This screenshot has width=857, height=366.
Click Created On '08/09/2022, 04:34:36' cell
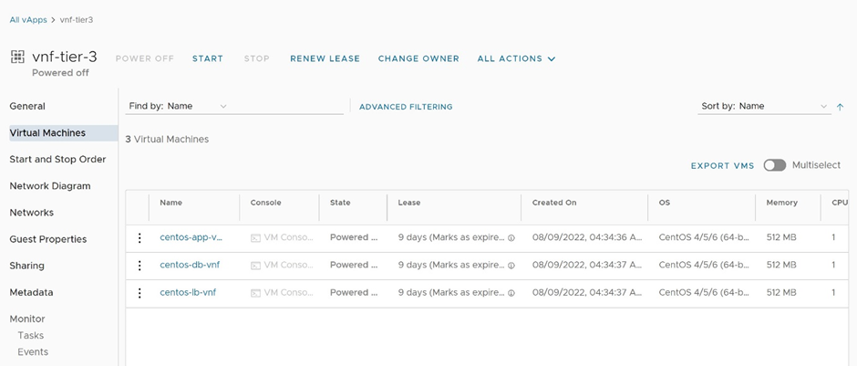coord(587,237)
